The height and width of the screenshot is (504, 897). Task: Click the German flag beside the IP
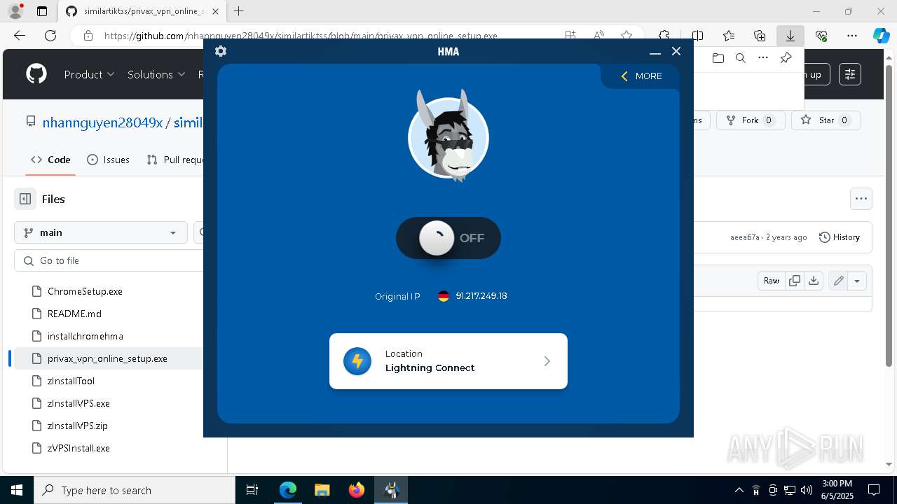pyautogui.click(x=444, y=296)
